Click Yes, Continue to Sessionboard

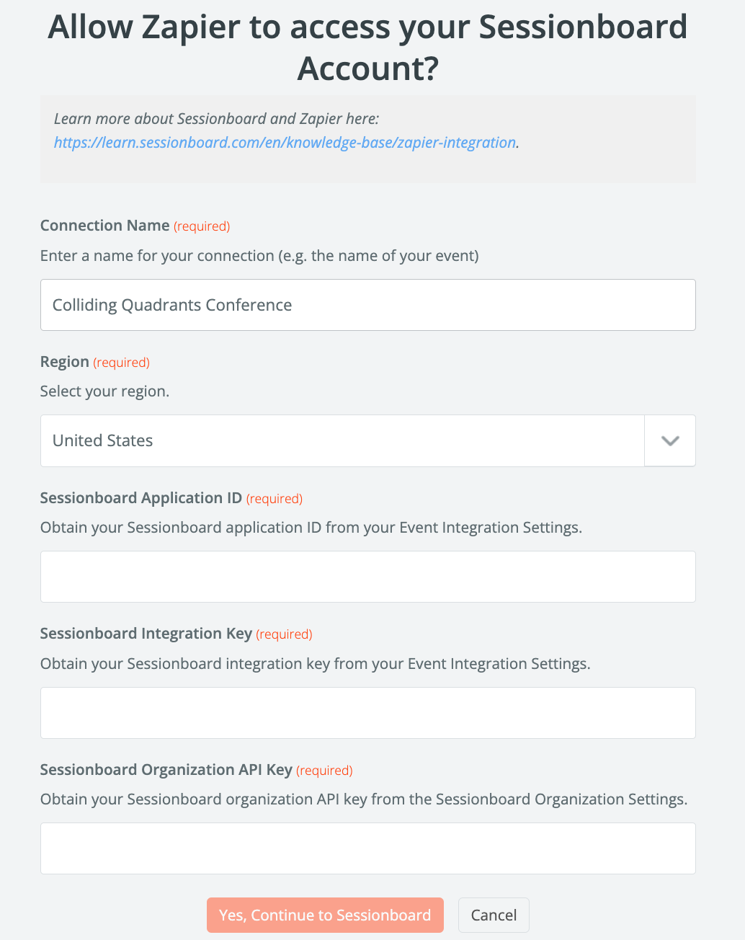[x=325, y=915]
